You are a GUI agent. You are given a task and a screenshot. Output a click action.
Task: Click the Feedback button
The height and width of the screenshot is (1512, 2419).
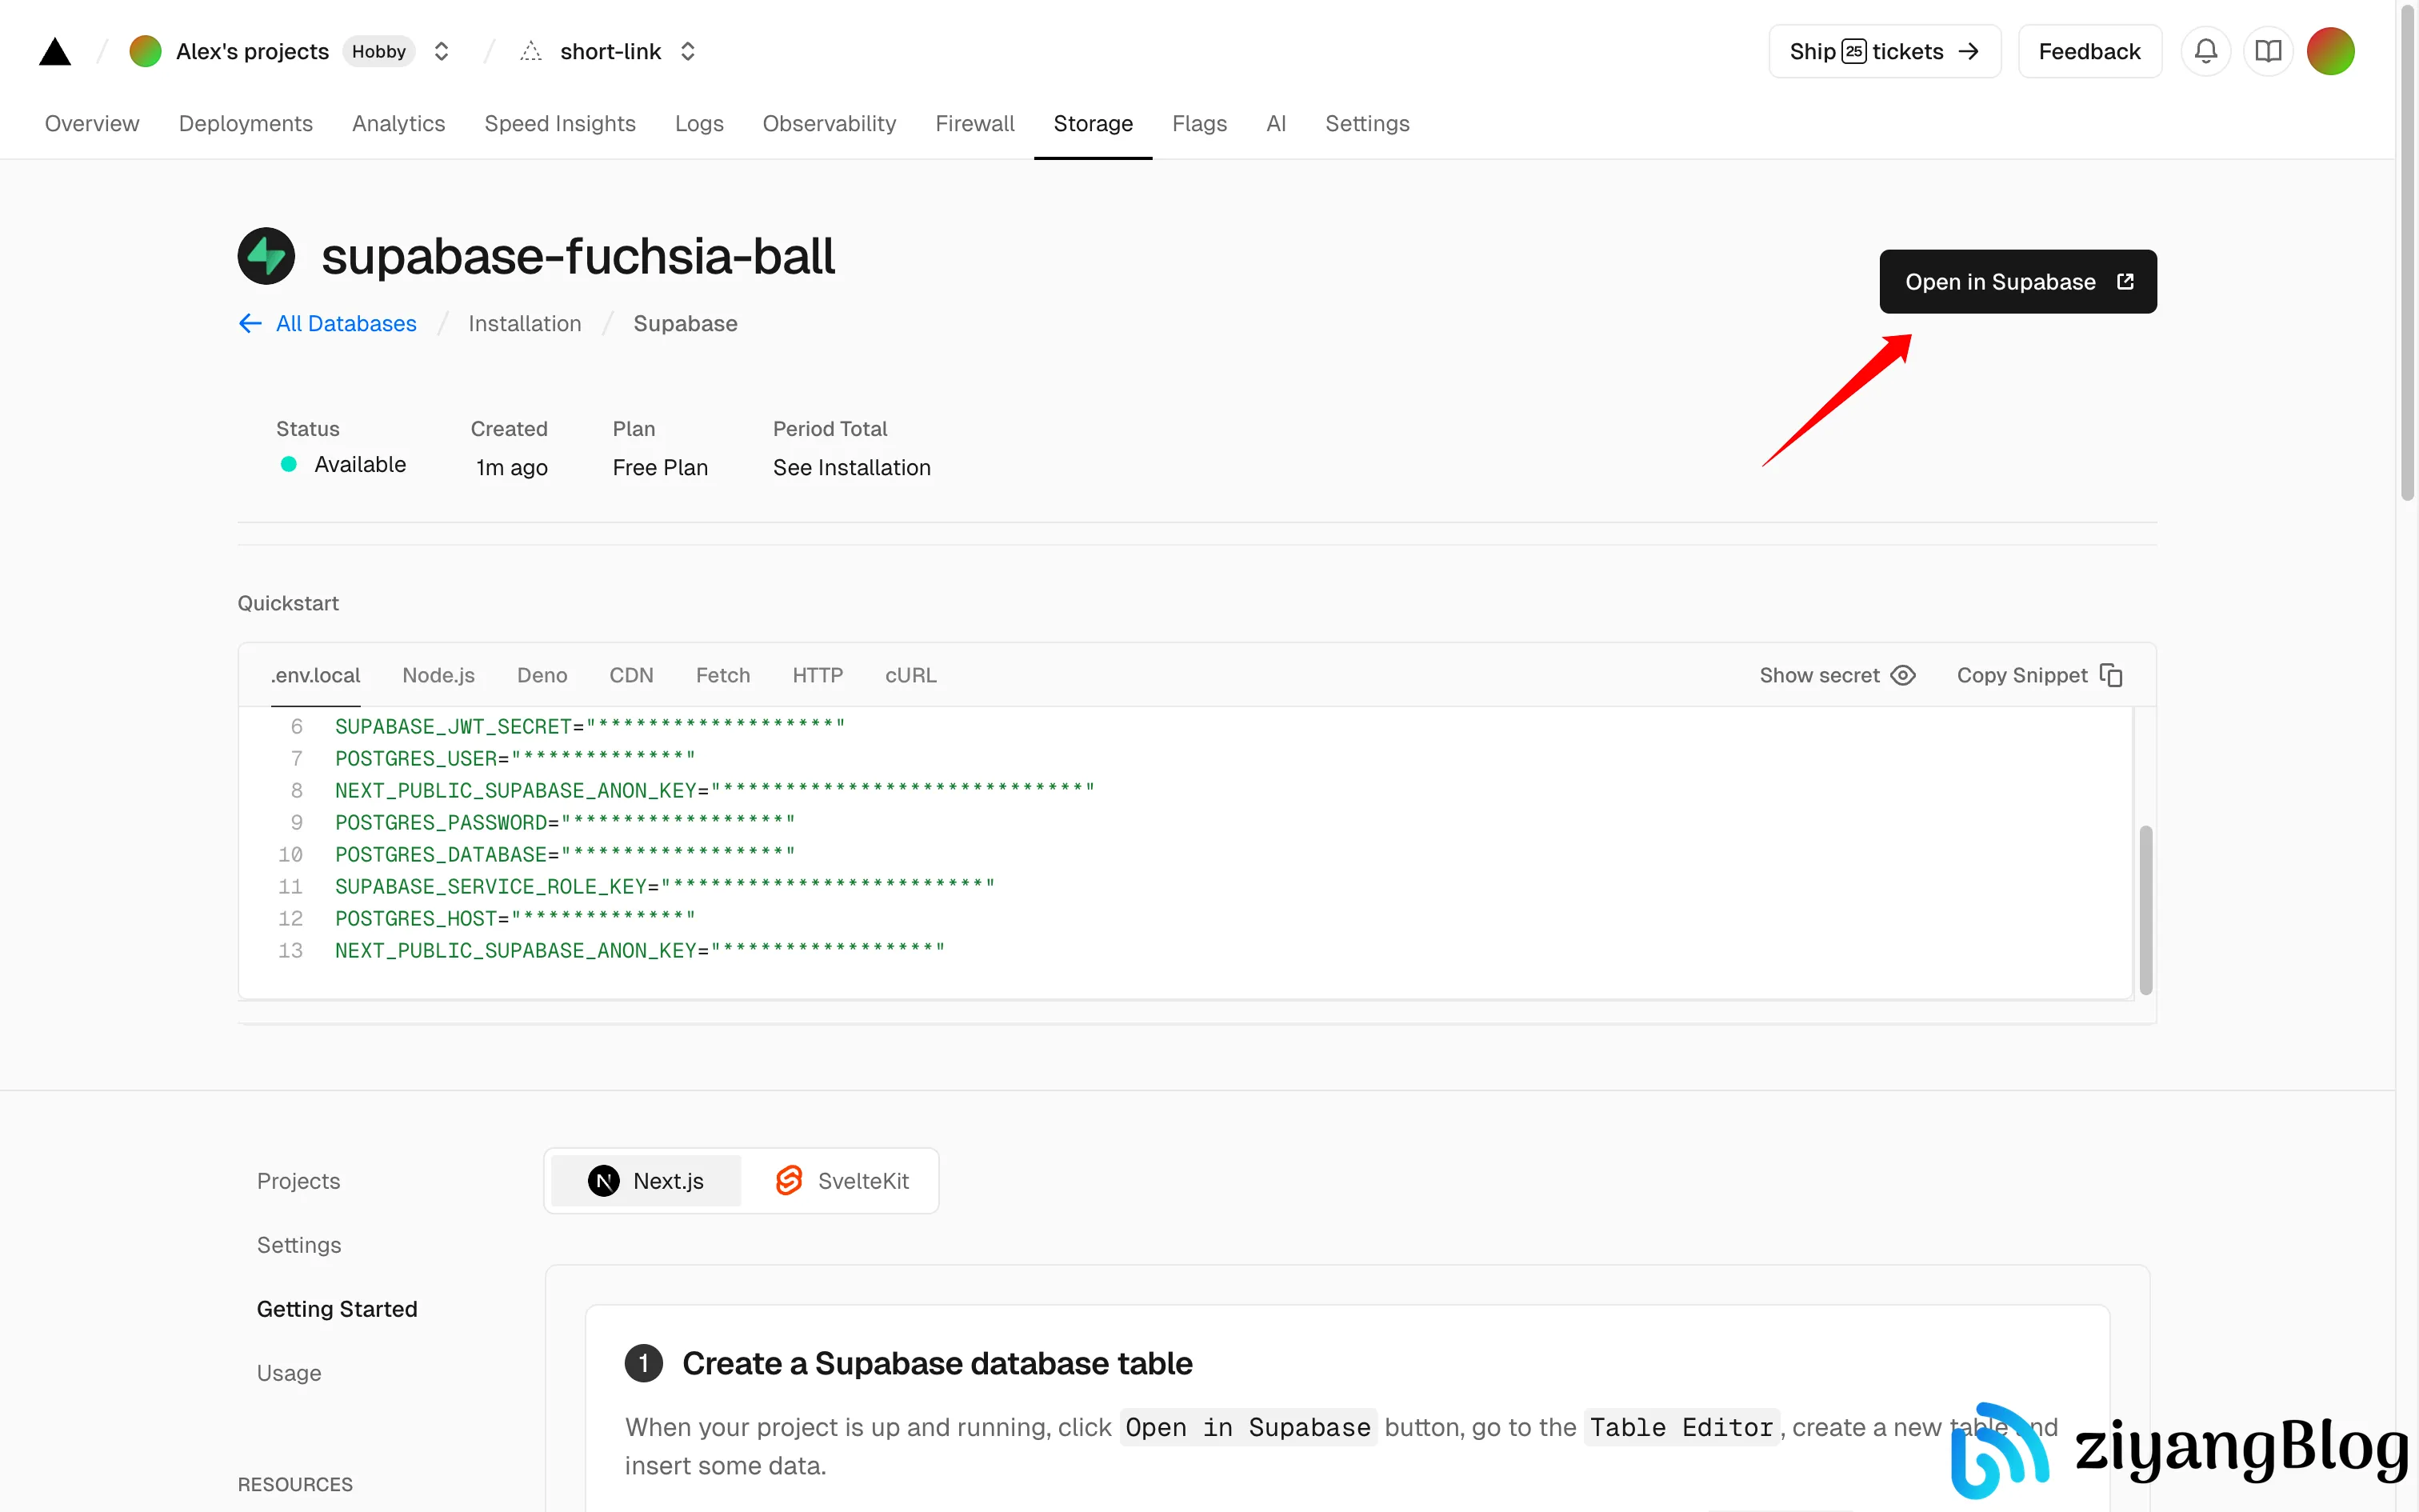[x=2089, y=51]
